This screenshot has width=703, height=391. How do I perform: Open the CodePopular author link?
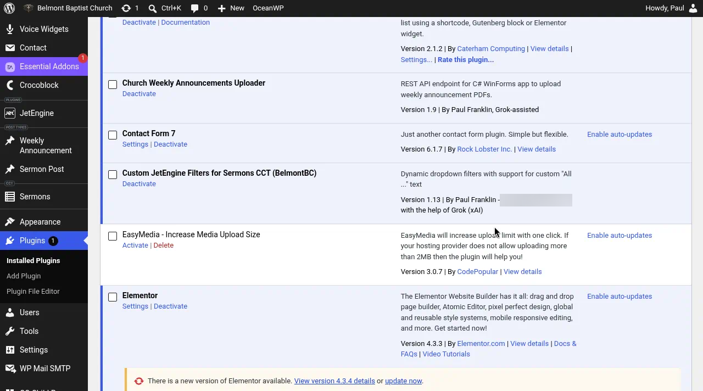[477, 272]
